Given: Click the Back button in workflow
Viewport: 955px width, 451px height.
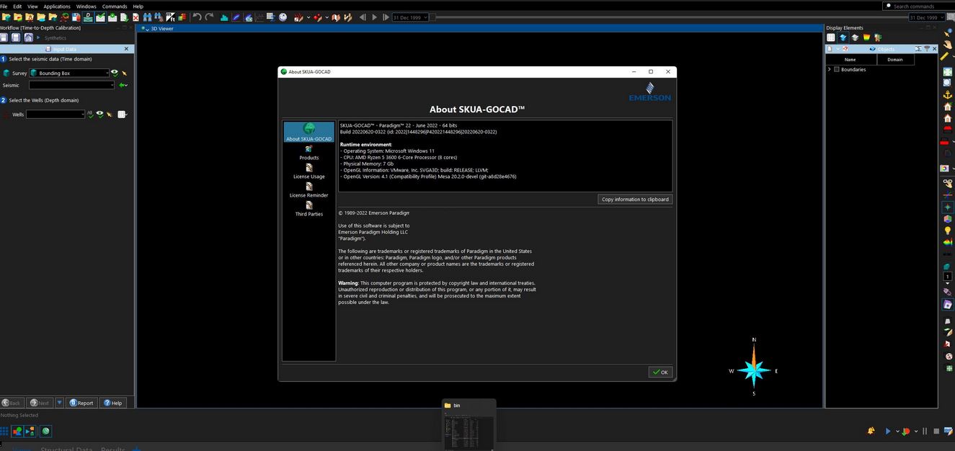Looking at the screenshot, I should click(12, 403).
